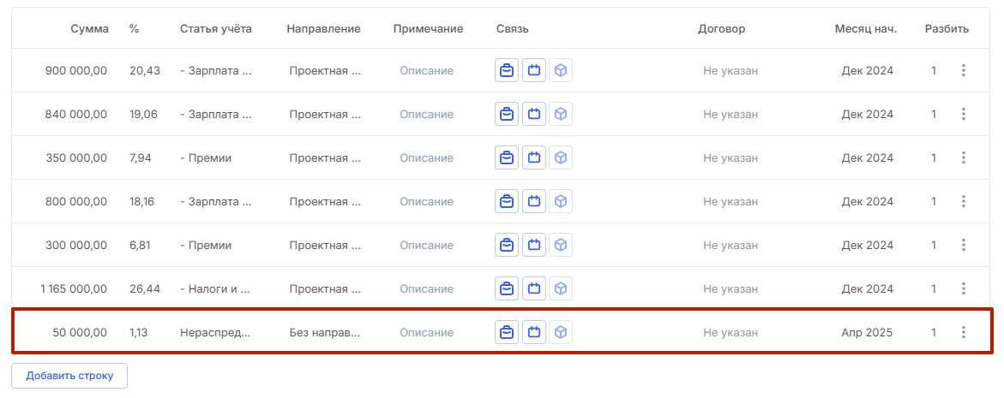
Task: Click cube link icon in 300 000,00 row
Action: [x=561, y=245]
